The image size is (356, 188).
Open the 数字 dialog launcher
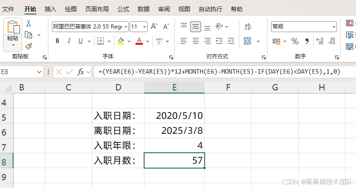click(x=337, y=57)
